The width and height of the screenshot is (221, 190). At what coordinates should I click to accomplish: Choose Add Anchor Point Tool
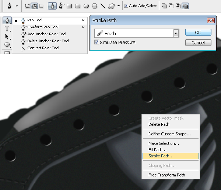tap(50, 34)
